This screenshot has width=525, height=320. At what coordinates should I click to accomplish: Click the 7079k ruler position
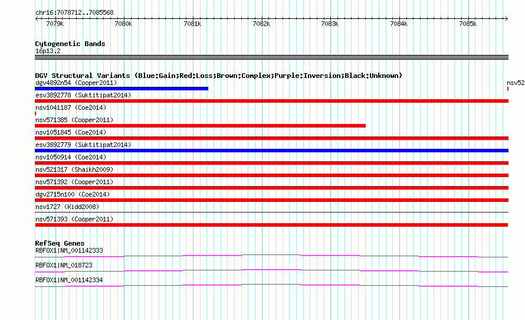tap(55, 24)
